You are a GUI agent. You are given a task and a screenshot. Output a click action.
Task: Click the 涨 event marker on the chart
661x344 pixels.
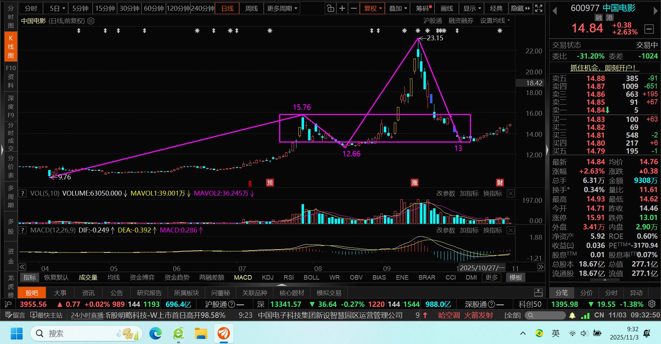tap(415, 183)
